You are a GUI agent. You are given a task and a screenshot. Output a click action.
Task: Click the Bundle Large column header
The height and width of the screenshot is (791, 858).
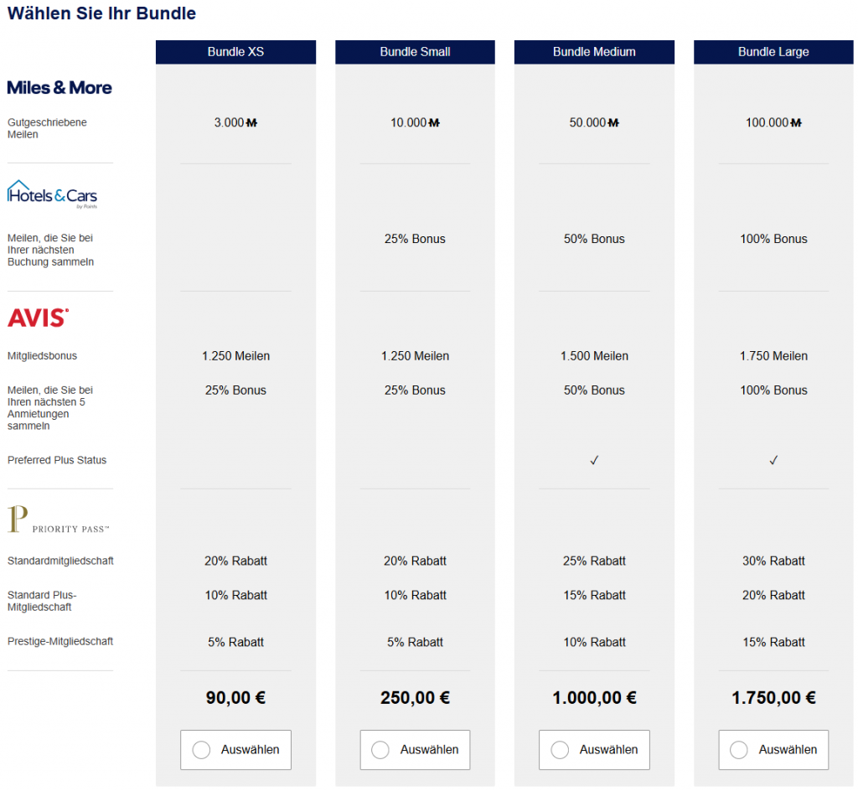[773, 52]
